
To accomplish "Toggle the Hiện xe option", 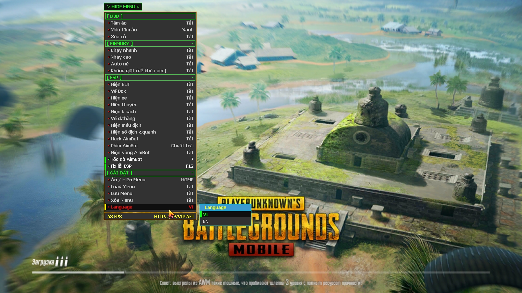I will click(150, 98).
